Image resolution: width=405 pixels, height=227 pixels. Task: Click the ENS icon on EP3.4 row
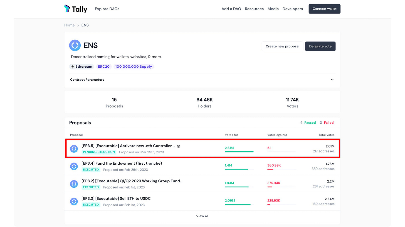(74, 166)
